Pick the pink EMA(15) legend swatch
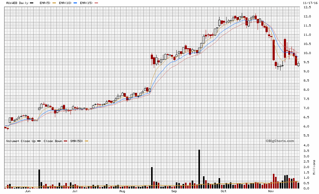 coord(96,3)
